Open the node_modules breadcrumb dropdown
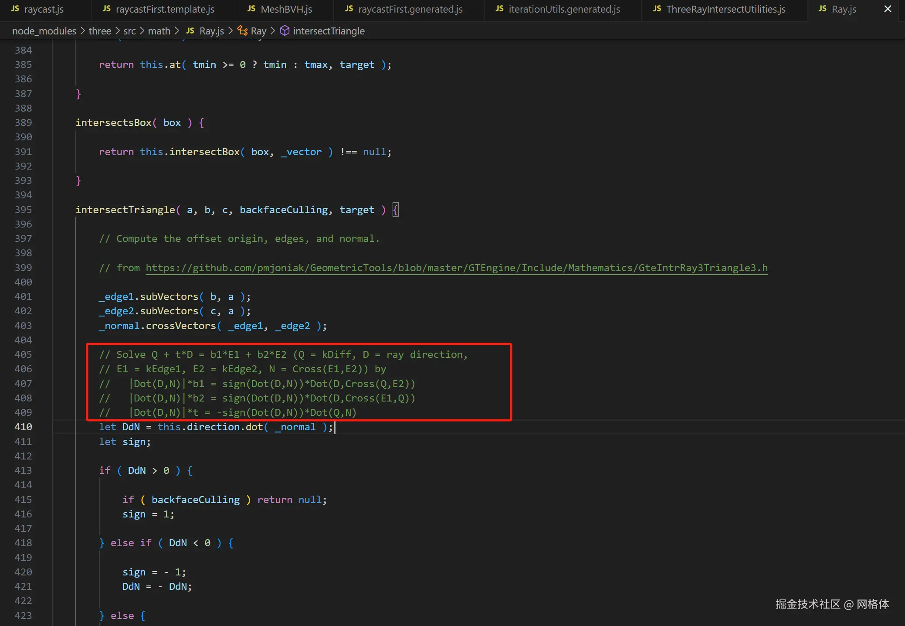905x626 pixels. click(x=44, y=31)
